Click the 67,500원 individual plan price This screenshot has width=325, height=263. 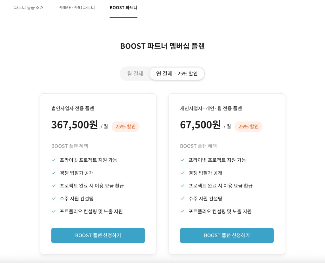(200, 125)
